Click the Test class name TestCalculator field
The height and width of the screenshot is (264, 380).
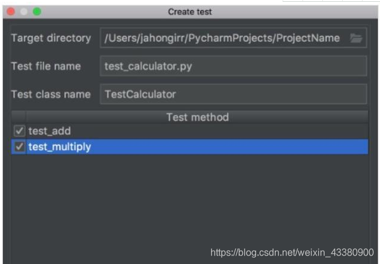click(x=233, y=94)
